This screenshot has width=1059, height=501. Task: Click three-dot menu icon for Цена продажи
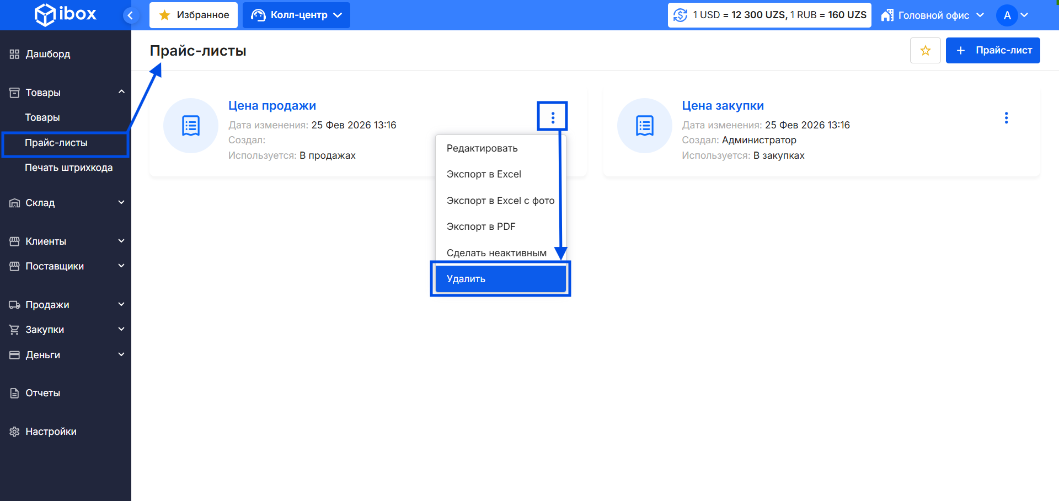point(553,118)
